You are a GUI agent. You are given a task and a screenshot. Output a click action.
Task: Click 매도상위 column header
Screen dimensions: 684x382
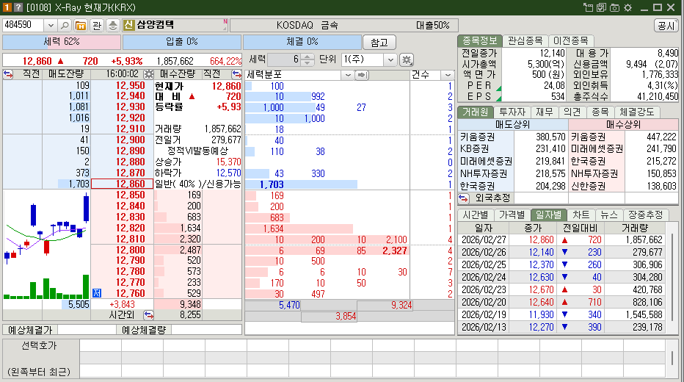[513, 125]
